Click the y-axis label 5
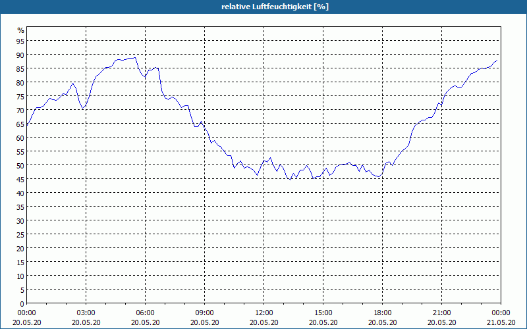The image size is (527, 329). point(22,290)
